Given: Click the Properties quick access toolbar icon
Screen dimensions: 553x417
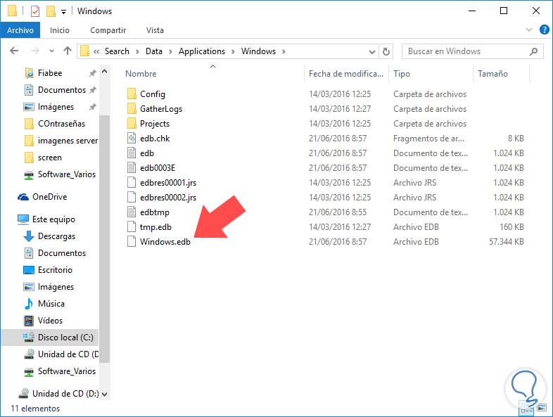Looking at the screenshot, I should (35, 11).
